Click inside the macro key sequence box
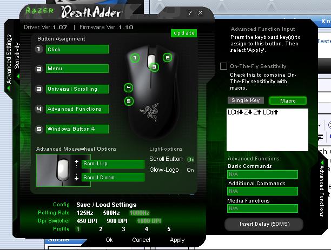The image size is (331, 250). [267, 130]
